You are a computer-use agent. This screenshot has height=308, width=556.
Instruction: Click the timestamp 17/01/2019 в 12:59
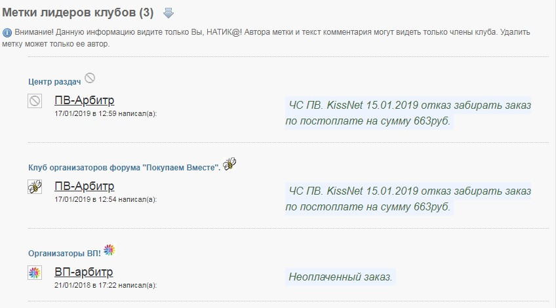tap(85, 114)
